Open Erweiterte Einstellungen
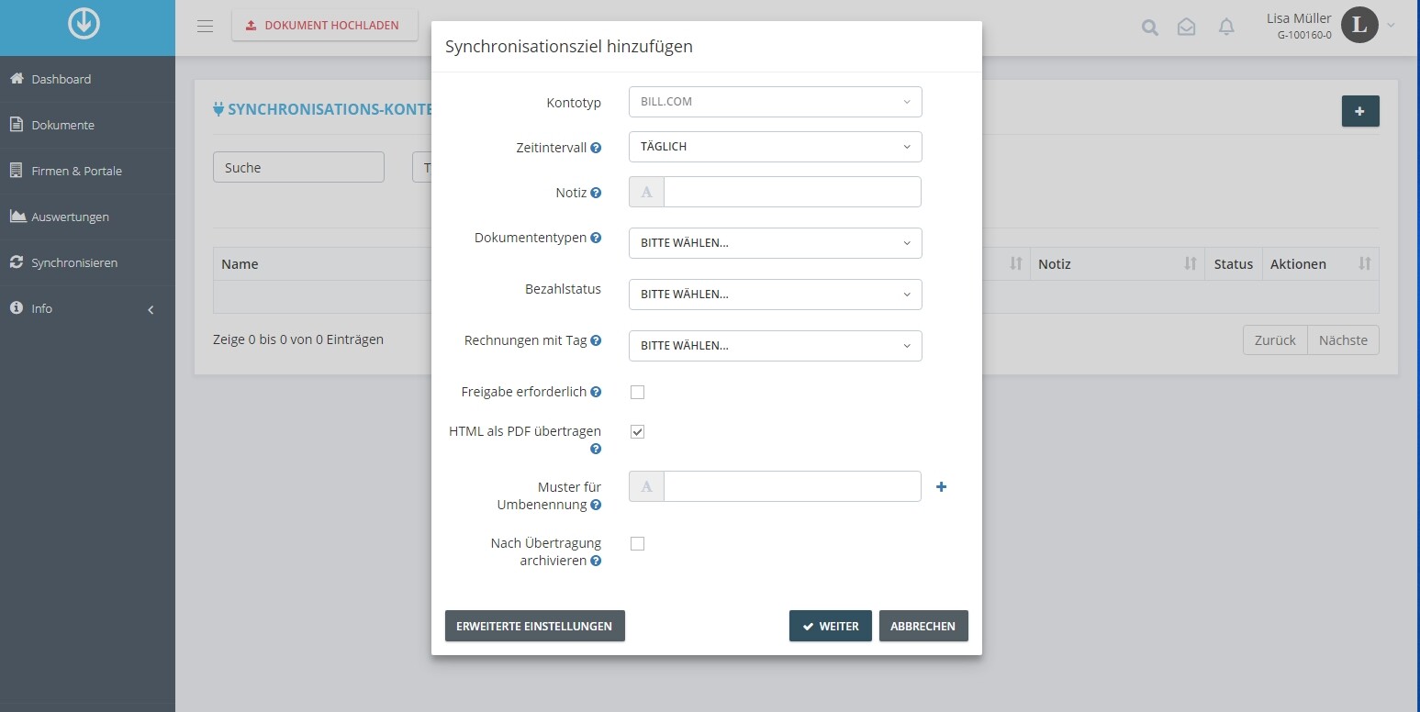The image size is (1420, 712). [x=535, y=626]
